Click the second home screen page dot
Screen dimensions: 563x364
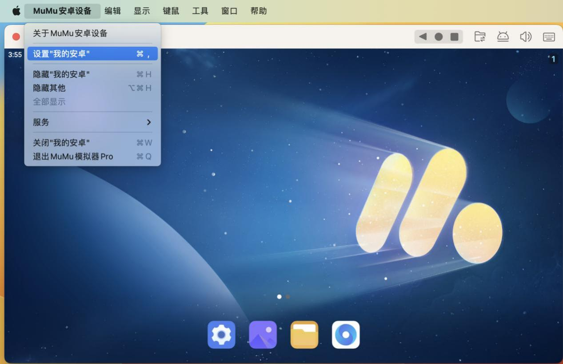pos(287,296)
